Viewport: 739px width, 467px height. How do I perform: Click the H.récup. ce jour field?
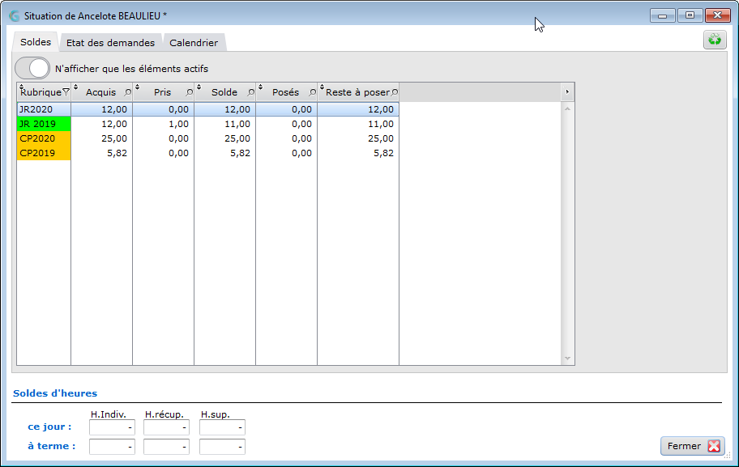pyautogui.click(x=166, y=427)
